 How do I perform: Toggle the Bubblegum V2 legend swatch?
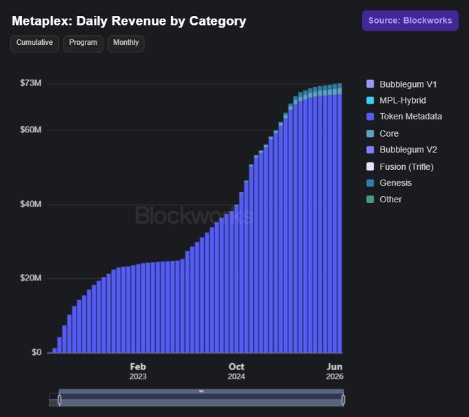tap(370, 150)
